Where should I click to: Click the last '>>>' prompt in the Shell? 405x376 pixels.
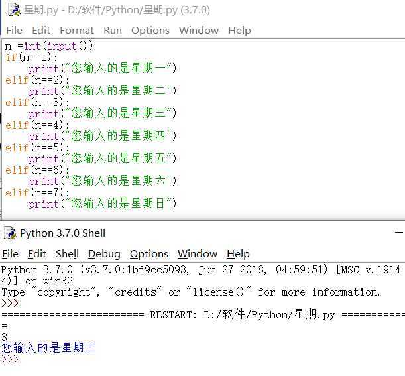click(10, 359)
